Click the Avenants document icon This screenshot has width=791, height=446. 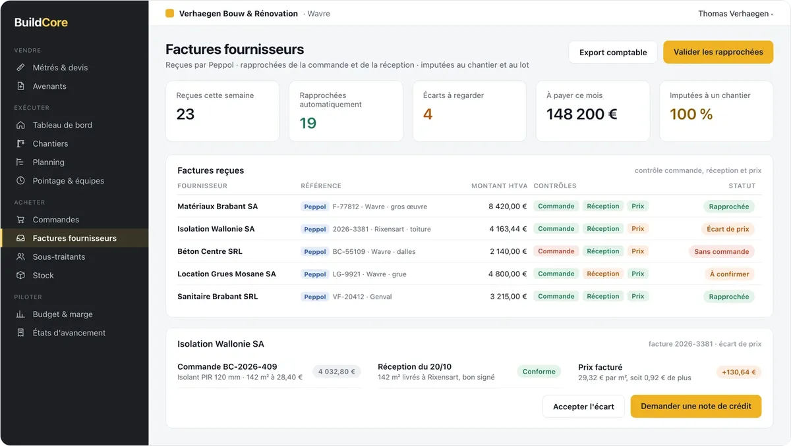20,86
